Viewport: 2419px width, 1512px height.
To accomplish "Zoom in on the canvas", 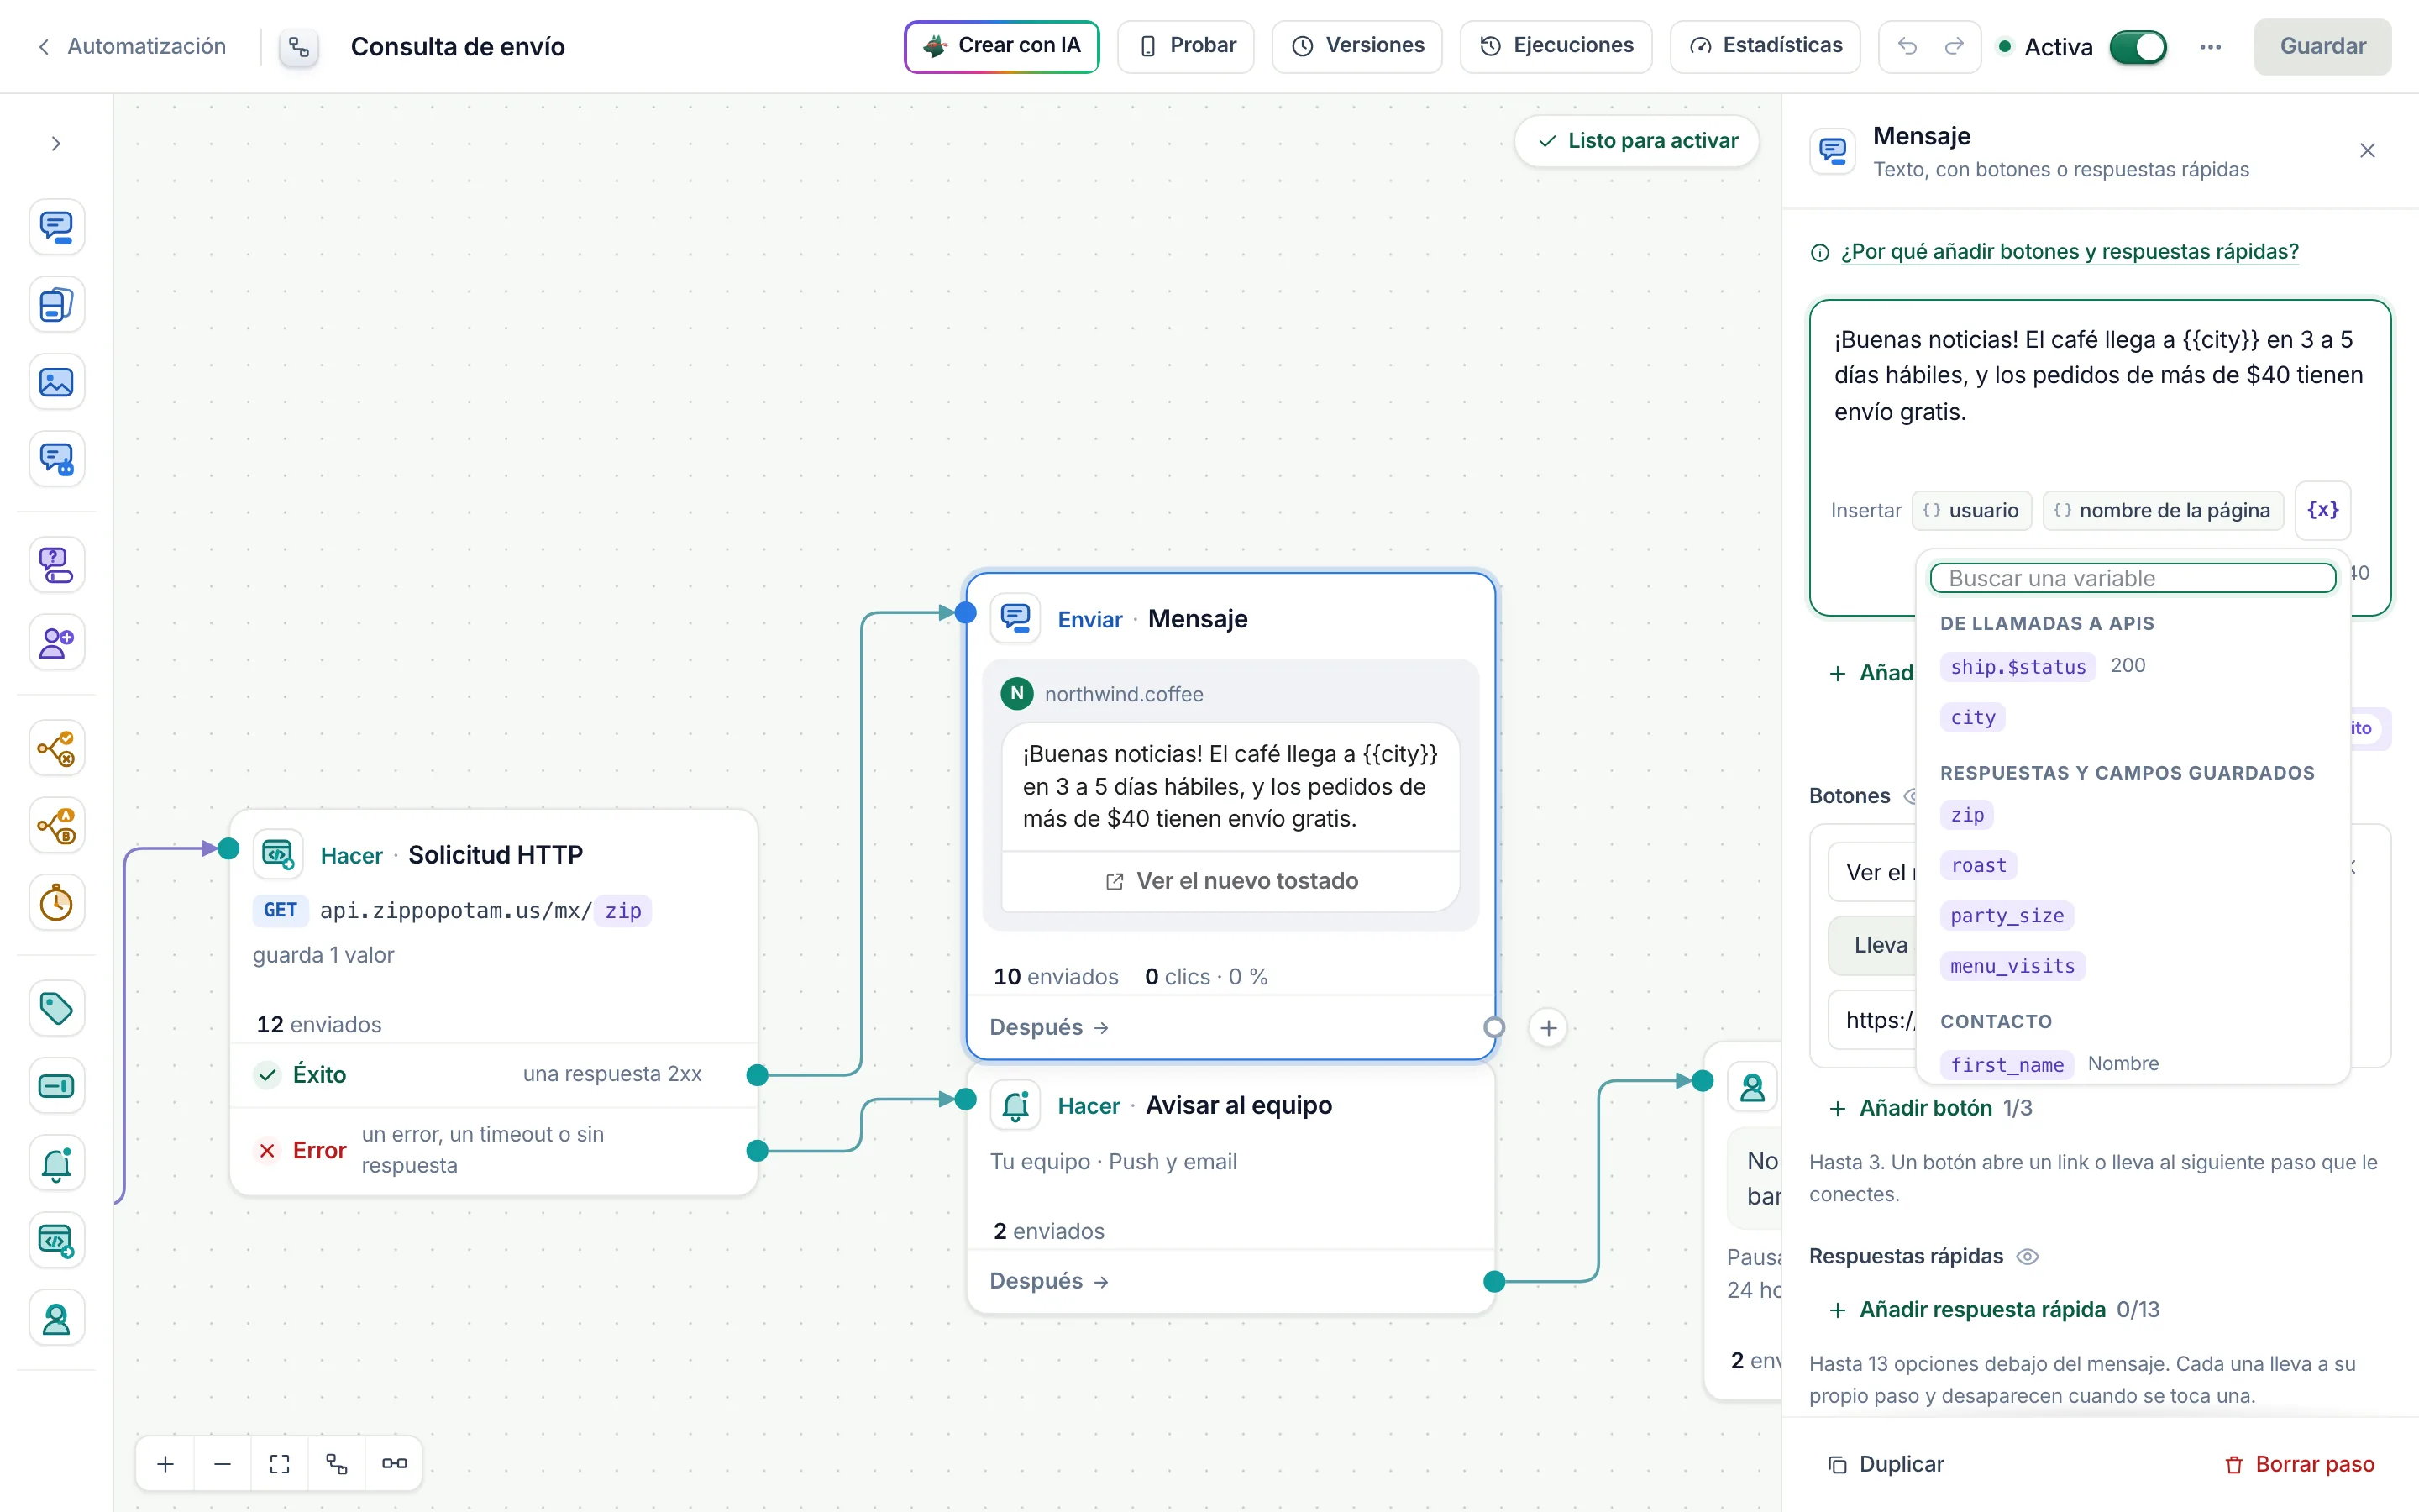I will (x=166, y=1464).
